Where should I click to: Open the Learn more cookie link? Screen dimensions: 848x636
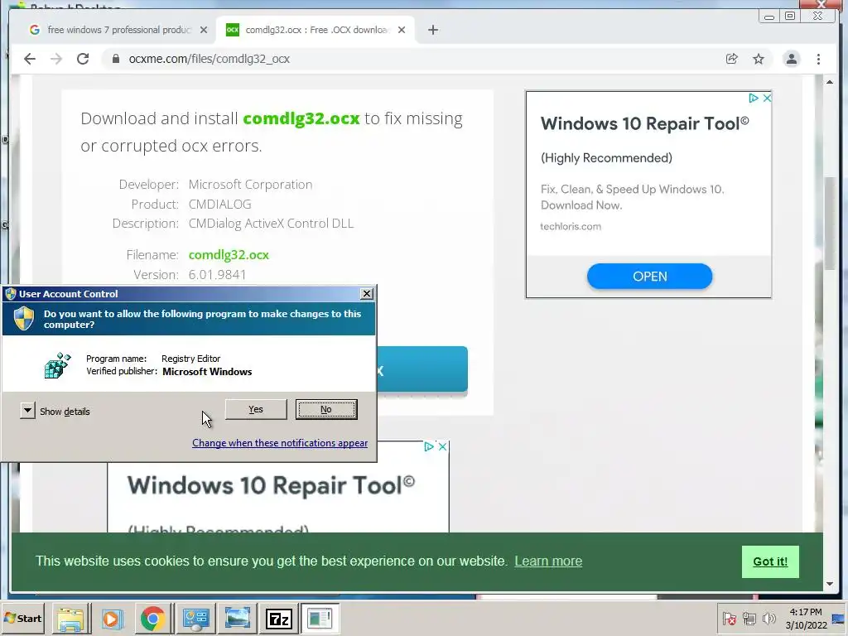548,561
